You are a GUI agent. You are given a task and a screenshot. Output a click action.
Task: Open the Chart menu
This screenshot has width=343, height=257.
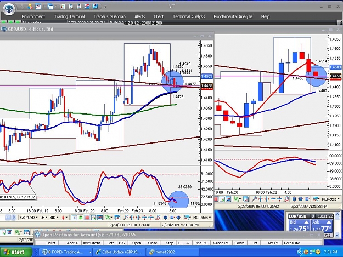[159, 16]
